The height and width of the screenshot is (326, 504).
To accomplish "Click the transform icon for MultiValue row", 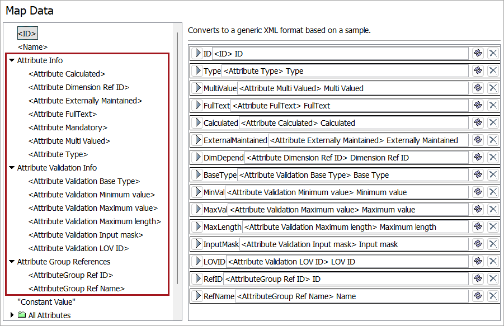I will pyautogui.click(x=478, y=88).
